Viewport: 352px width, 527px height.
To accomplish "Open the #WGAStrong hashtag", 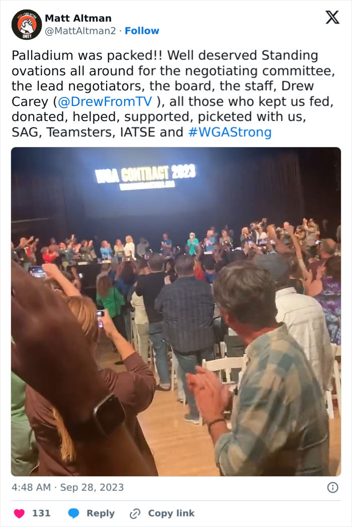I will point(230,132).
